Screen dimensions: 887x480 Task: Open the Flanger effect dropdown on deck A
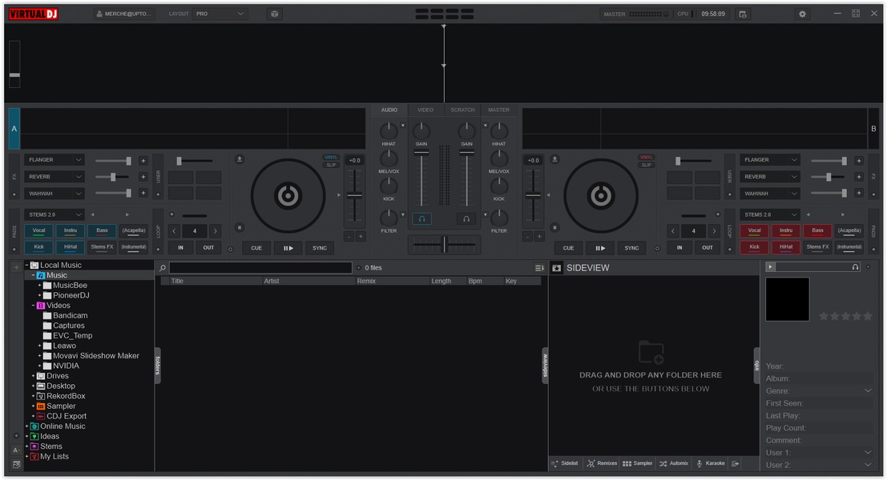pyautogui.click(x=54, y=160)
